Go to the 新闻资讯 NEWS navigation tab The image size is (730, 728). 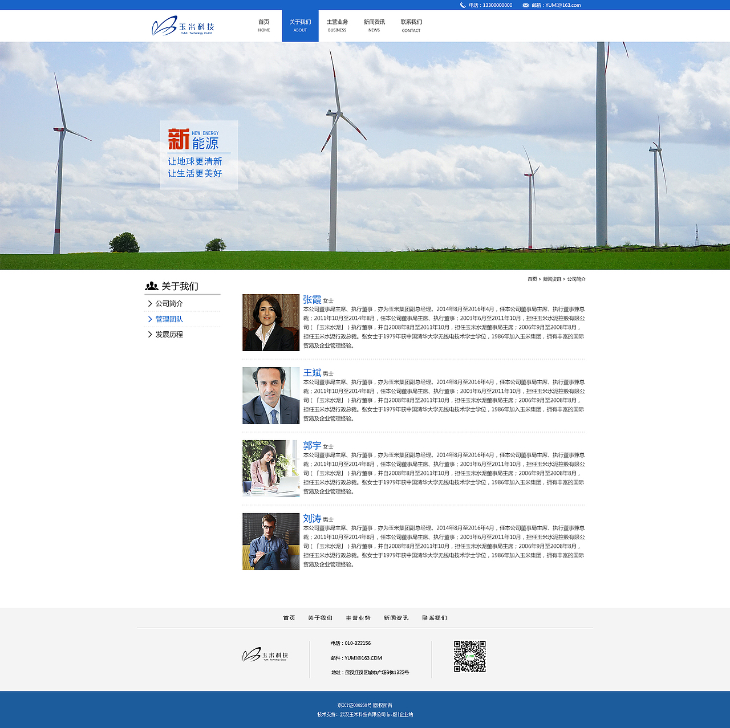coord(374,26)
